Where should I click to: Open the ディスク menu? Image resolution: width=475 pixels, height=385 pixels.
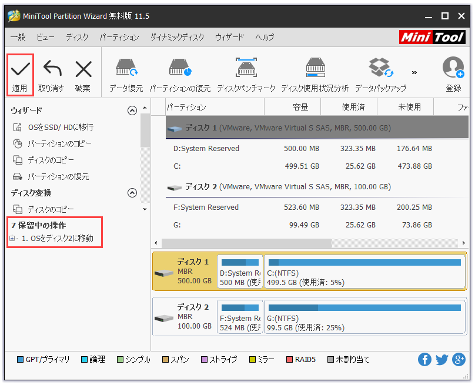point(77,37)
